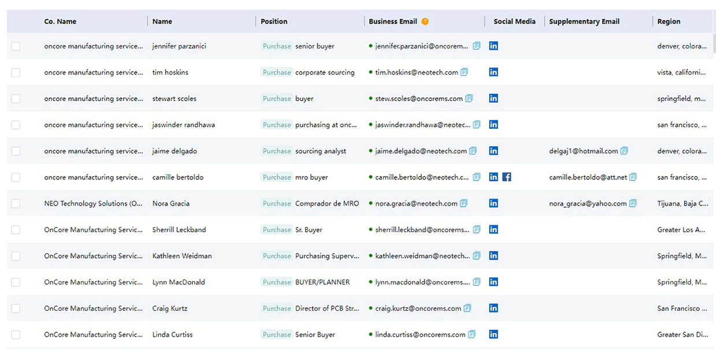Click the 'BUYER/PLANNER' position text
This screenshot has width=721, height=354.
[x=322, y=282]
